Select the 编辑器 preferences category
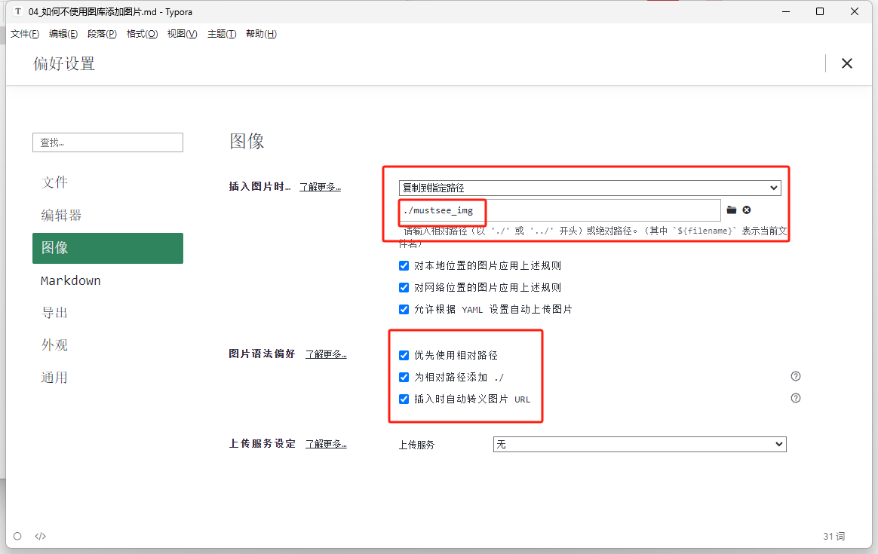878x554 pixels. click(x=108, y=216)
